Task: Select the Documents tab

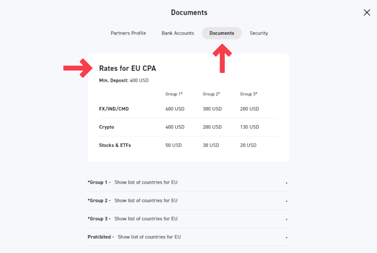Action: 222,33
